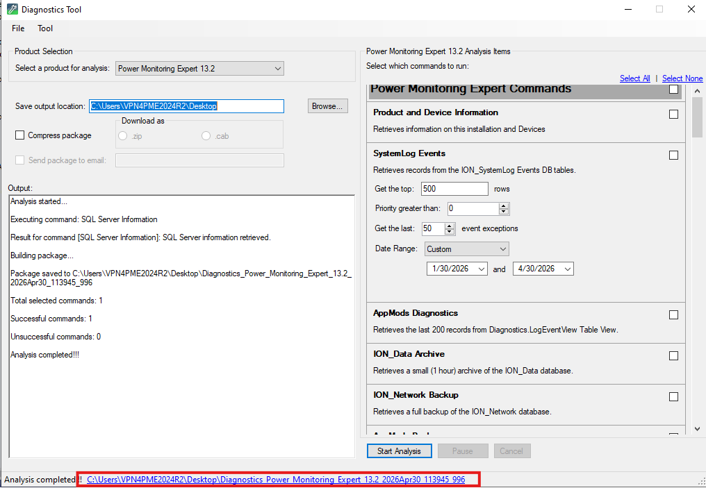The height and width of the screenshot is (488, 706).
Task: Select the .cab radio button
Action: [x=206, y=136]
